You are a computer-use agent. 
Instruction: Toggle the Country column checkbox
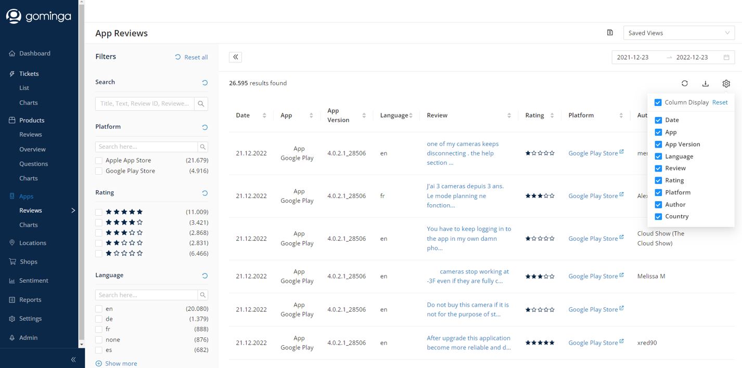tap(658, 217)
